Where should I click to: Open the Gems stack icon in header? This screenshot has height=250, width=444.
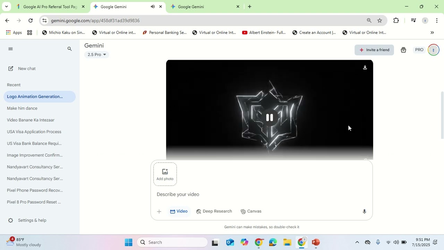pos(403,50)
